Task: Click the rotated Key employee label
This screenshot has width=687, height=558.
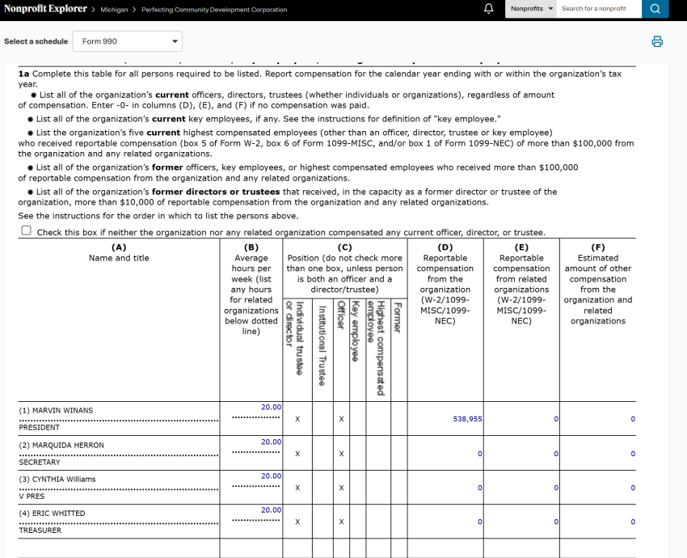Action: point(356,332)
